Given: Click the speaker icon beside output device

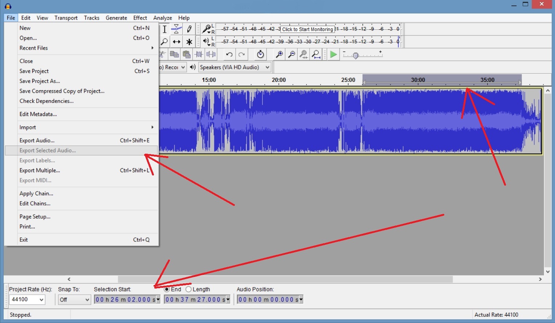Looking at the screenshot, I should [193, 67].
